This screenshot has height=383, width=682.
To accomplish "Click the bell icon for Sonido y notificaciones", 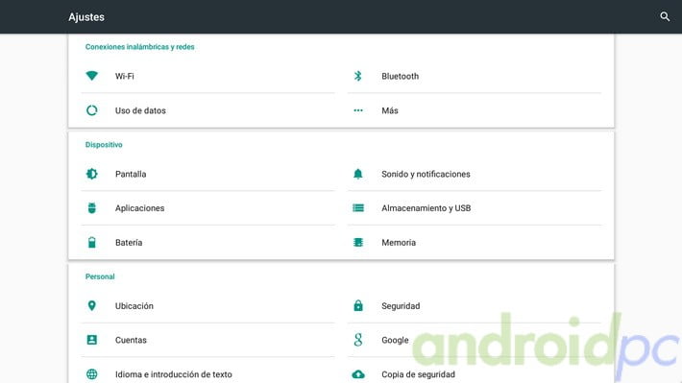I will click(358, 174).
